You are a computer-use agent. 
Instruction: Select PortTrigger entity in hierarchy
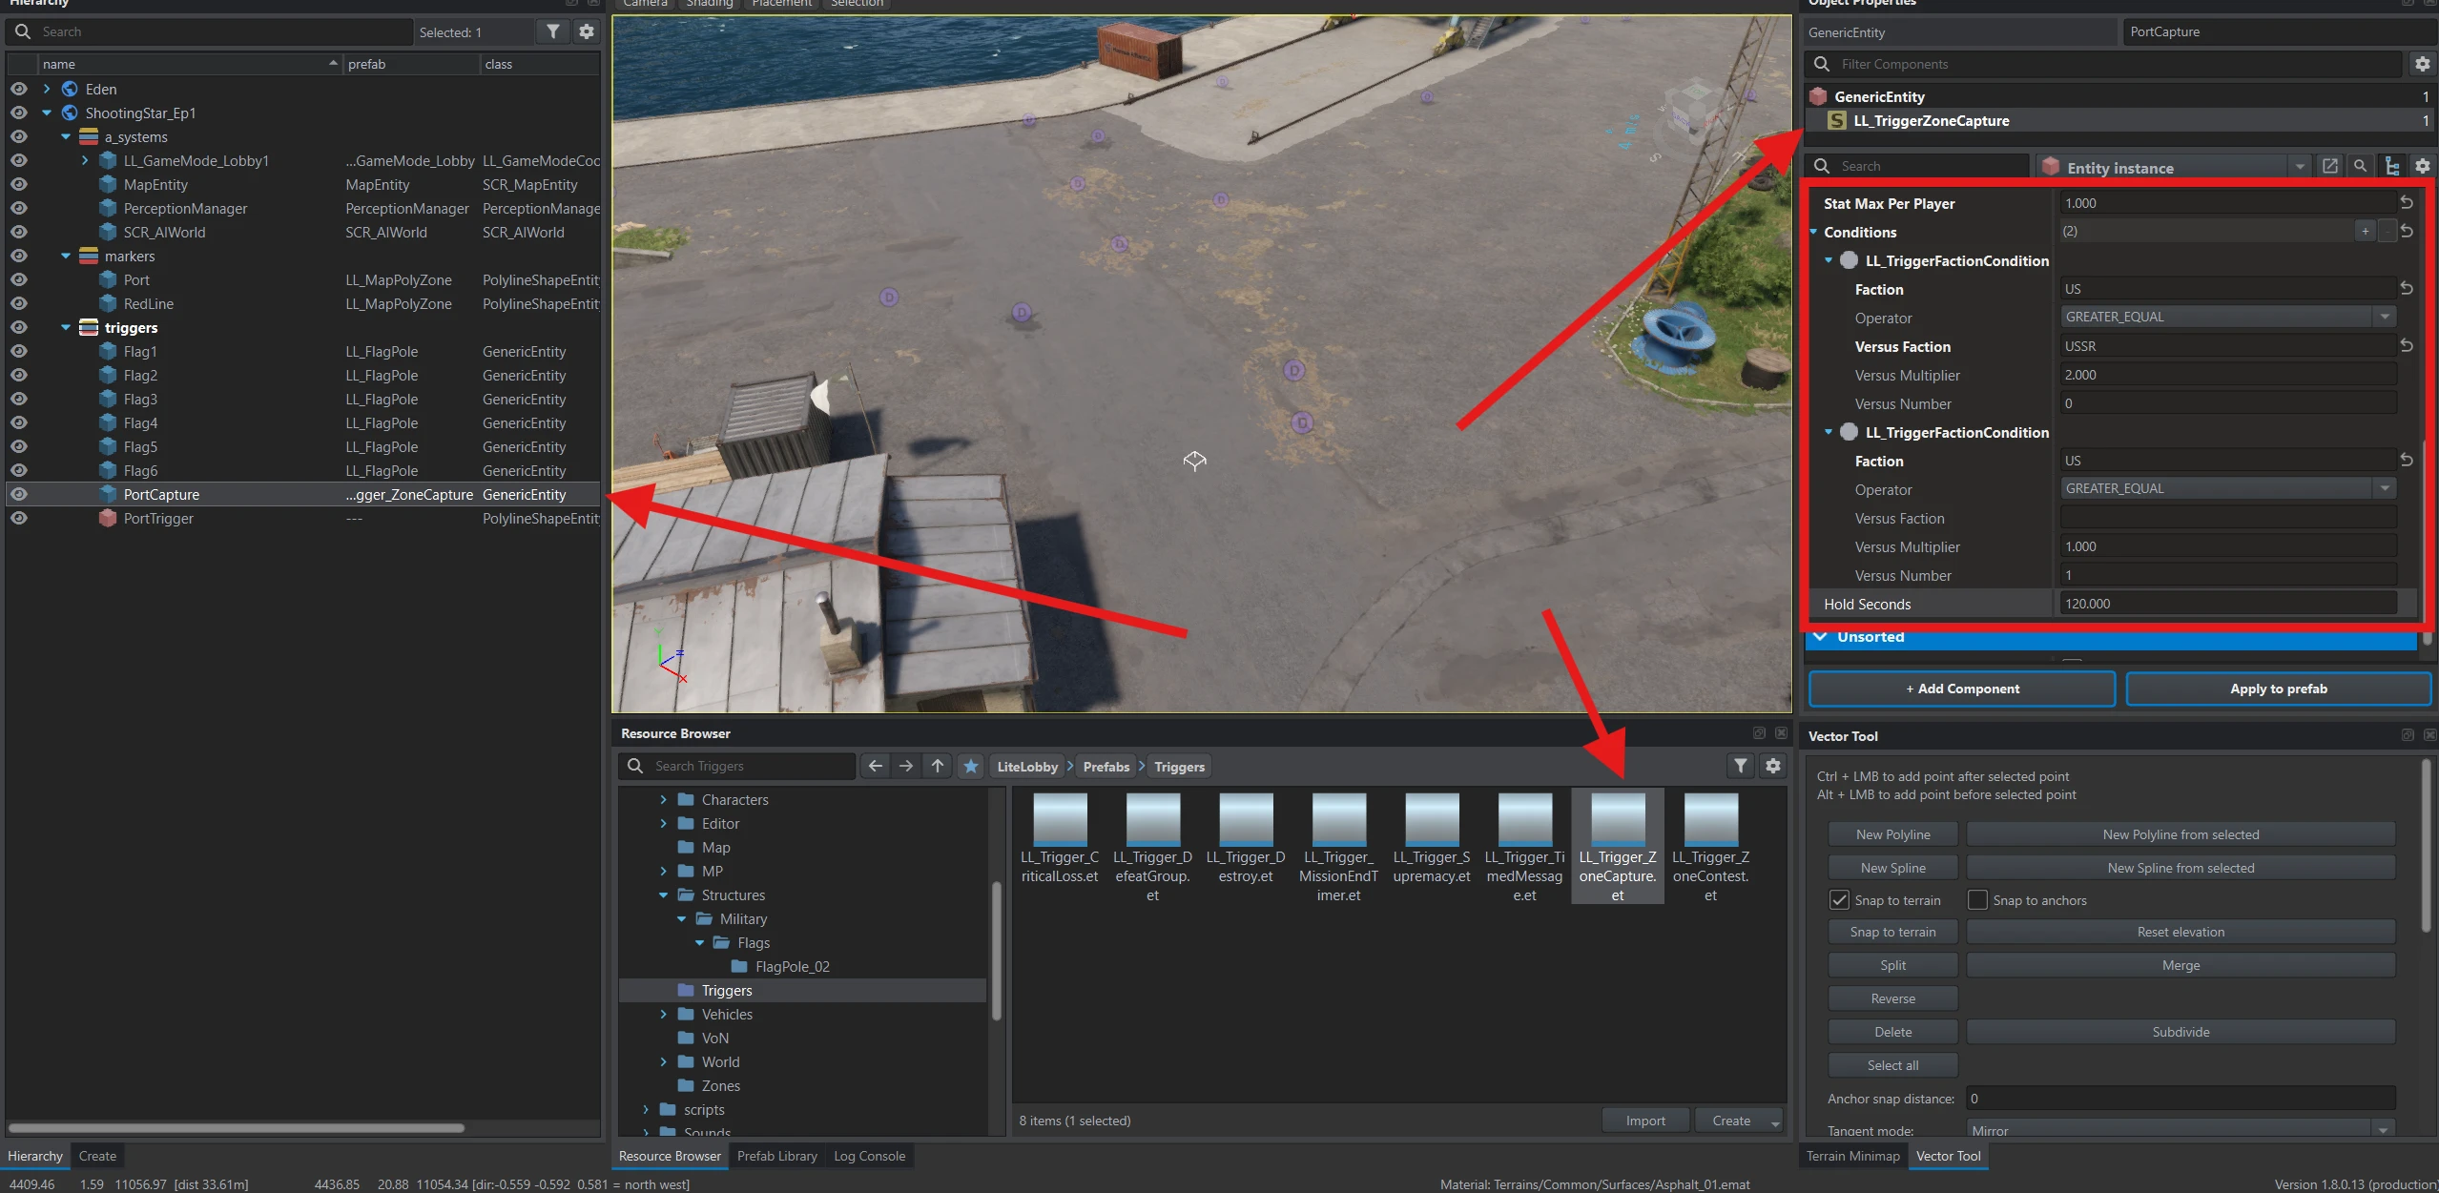click(x=158, y=518)
